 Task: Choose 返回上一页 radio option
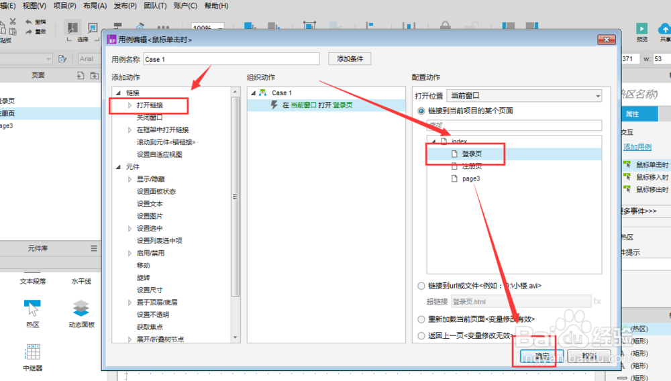(421, 335)
